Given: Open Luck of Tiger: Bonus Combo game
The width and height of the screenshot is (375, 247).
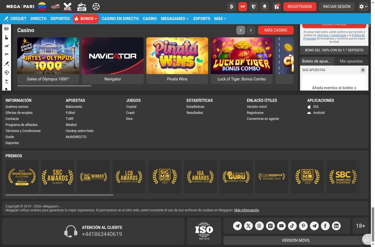Looking at the screenshot, I should pos(242,61).
